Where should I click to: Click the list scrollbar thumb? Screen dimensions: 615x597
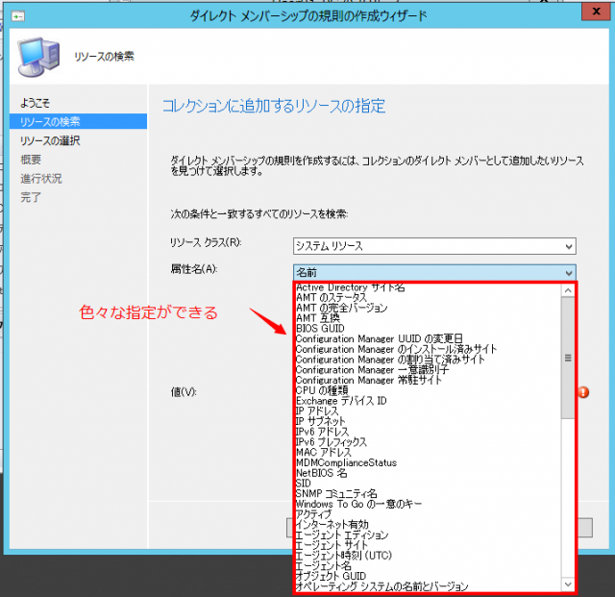568,359
